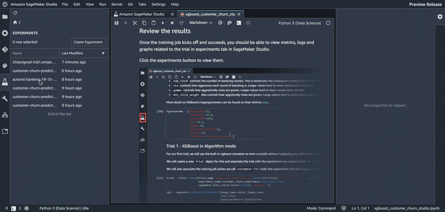The image size is (445, 212).
Task: Open the File menu
Action: [x=65, y=4]
